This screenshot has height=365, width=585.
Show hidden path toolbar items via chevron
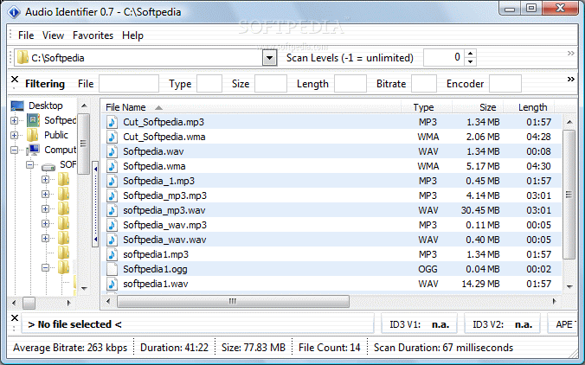click(571, 54)
